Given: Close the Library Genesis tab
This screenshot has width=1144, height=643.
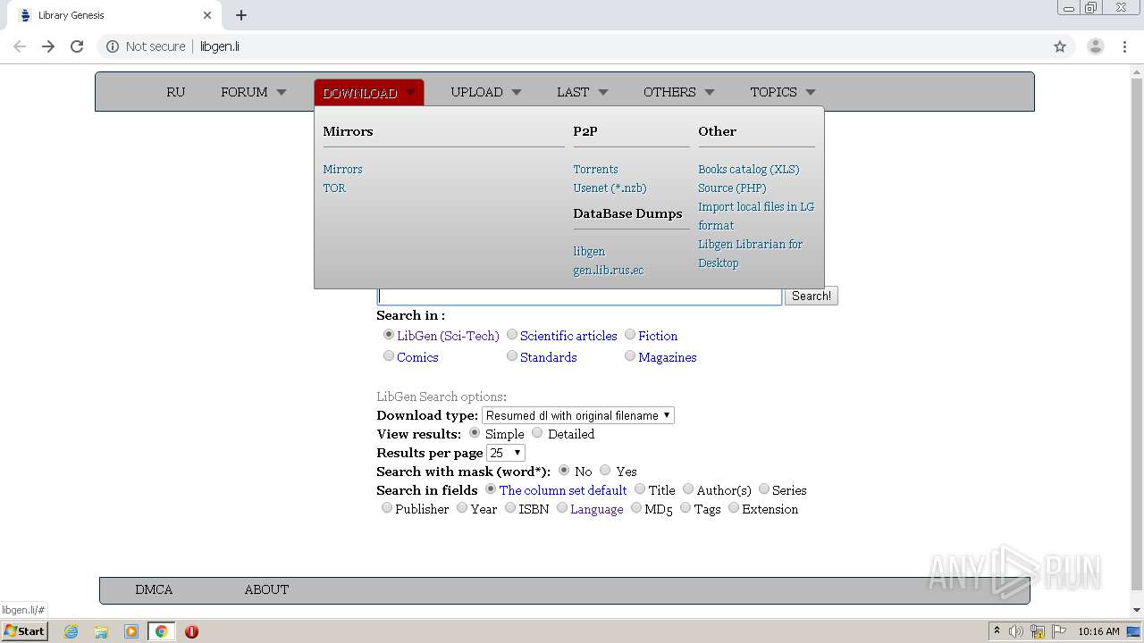Looking at the screenshot, I should 207,15.
